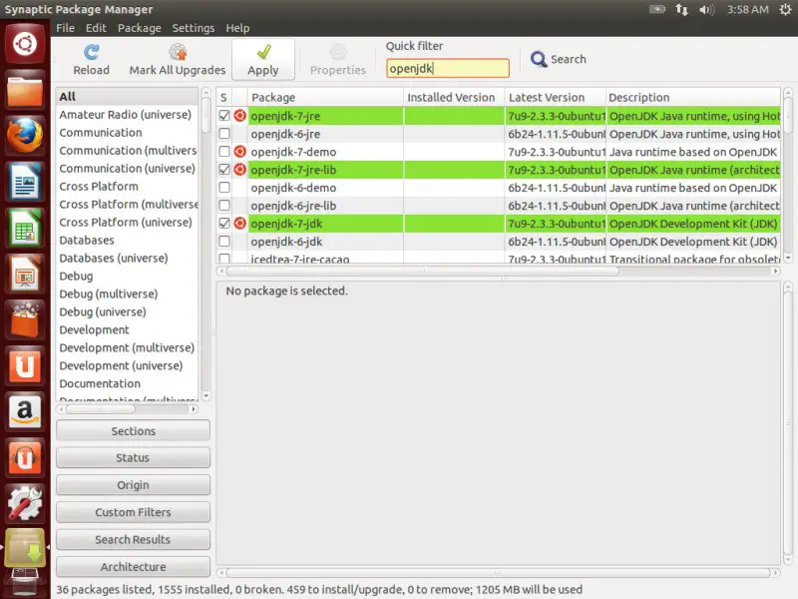Click the Origin filter button
The height and width of the screenshot is (599, 798).
(133, 485)
